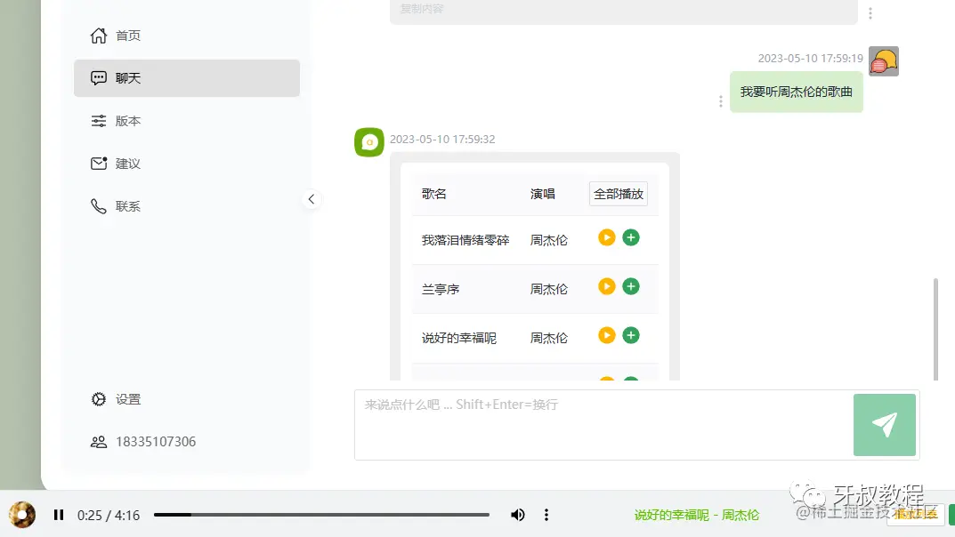
Task: Click the envelope icon beside 建议
Action: 99,164
